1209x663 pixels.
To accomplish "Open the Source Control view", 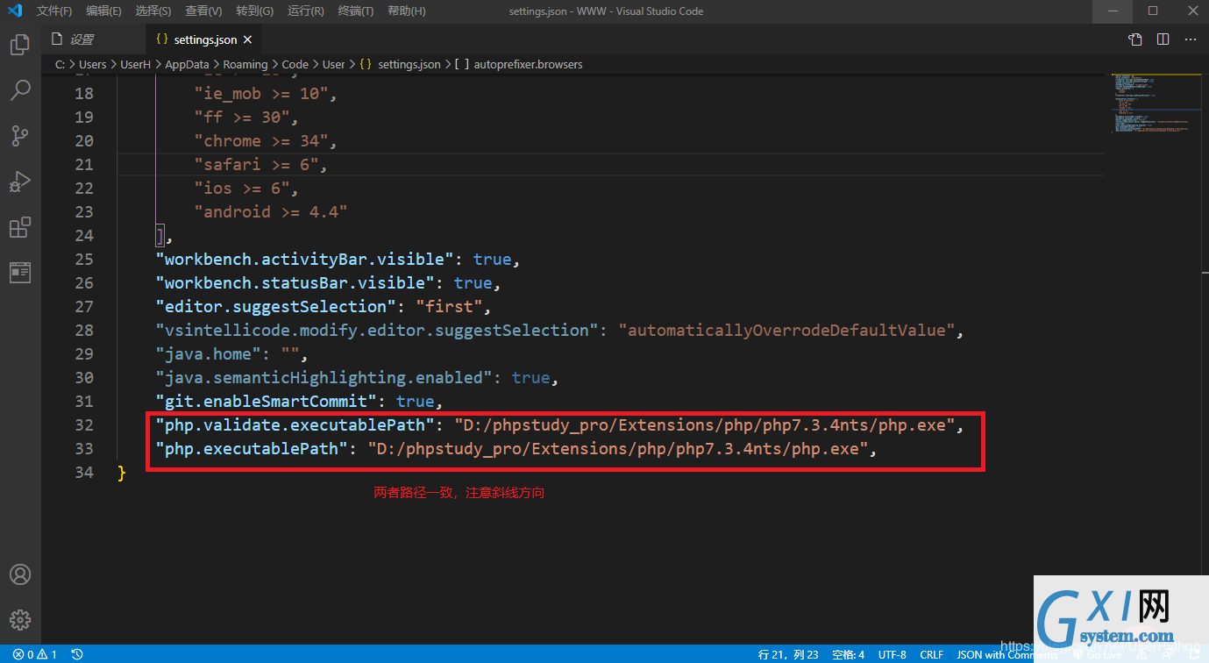I will tap(20, 135).
